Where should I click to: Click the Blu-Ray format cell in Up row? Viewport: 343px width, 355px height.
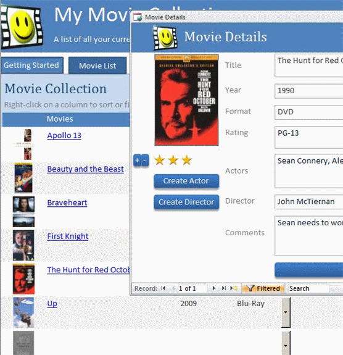tap(250, 304)
